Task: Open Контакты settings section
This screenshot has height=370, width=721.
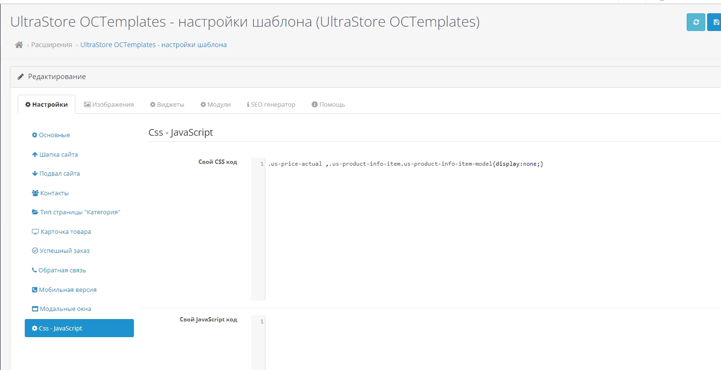Action: tap(51, 193)
